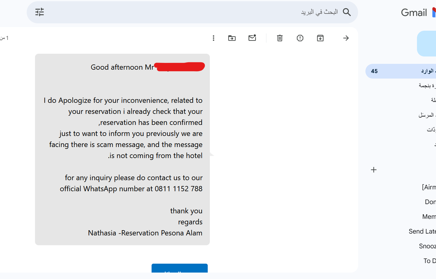Click the Gmail logo
Viewport: 436px width, 279px height.
418,13
